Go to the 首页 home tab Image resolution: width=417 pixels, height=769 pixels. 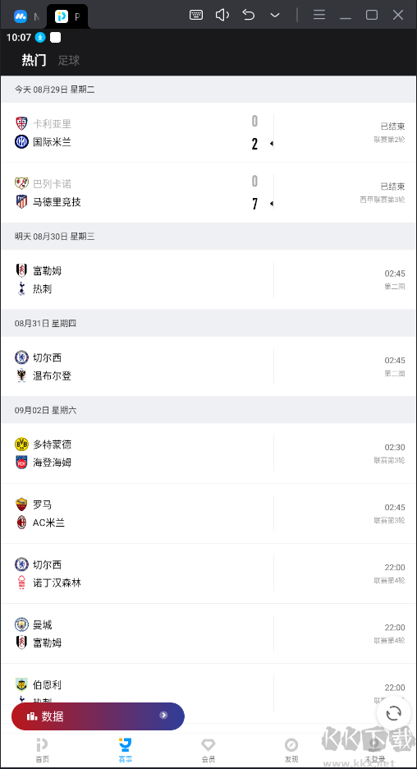42,750
